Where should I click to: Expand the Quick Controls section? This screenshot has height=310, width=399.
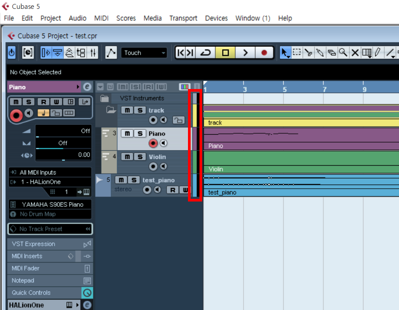coord(50,293)
